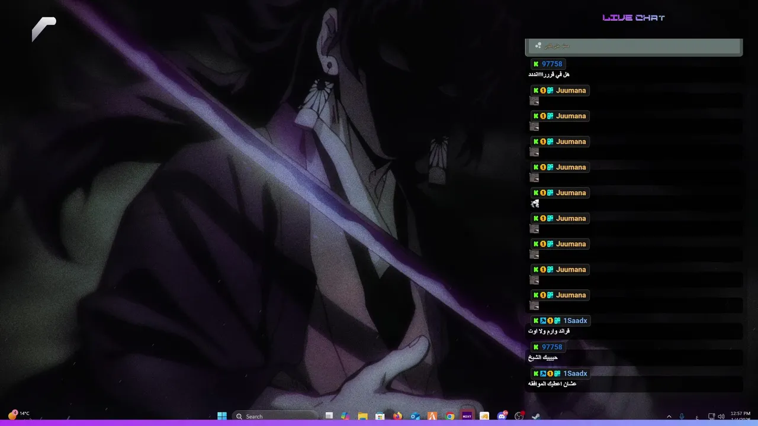Expand hidden system tray icons
Screen dimensions: 758x426
tap(669, 417)
